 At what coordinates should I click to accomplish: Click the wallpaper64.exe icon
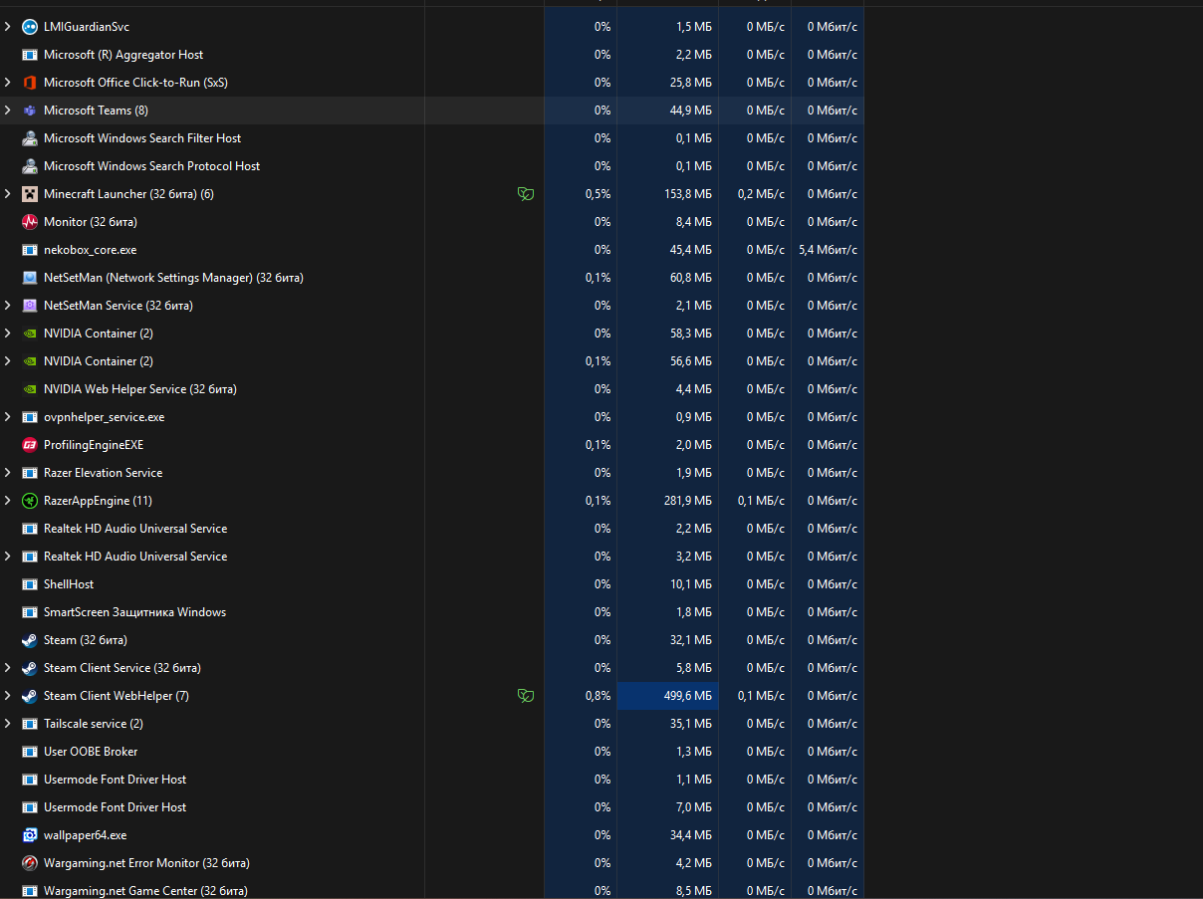tap(30, 835)
